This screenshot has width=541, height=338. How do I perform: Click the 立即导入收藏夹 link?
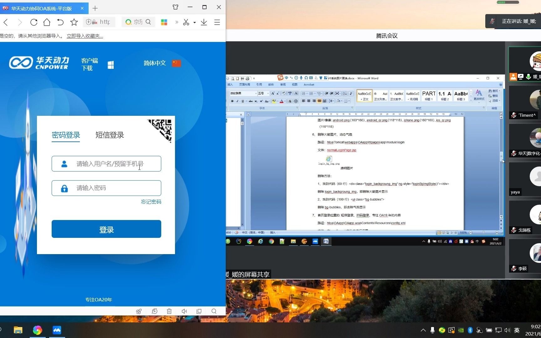click(85, 36)
